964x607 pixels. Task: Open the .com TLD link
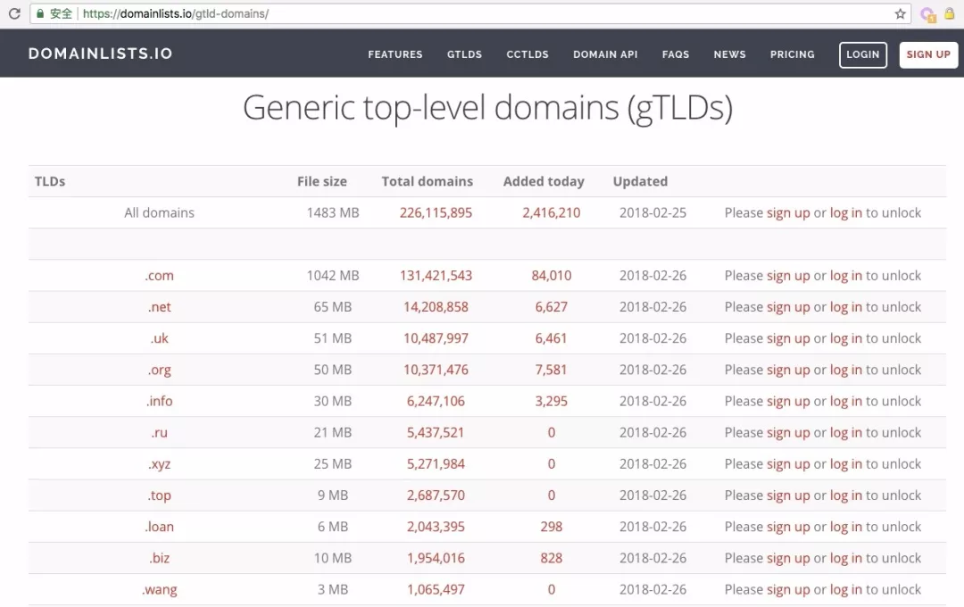(x=160, y=276)
